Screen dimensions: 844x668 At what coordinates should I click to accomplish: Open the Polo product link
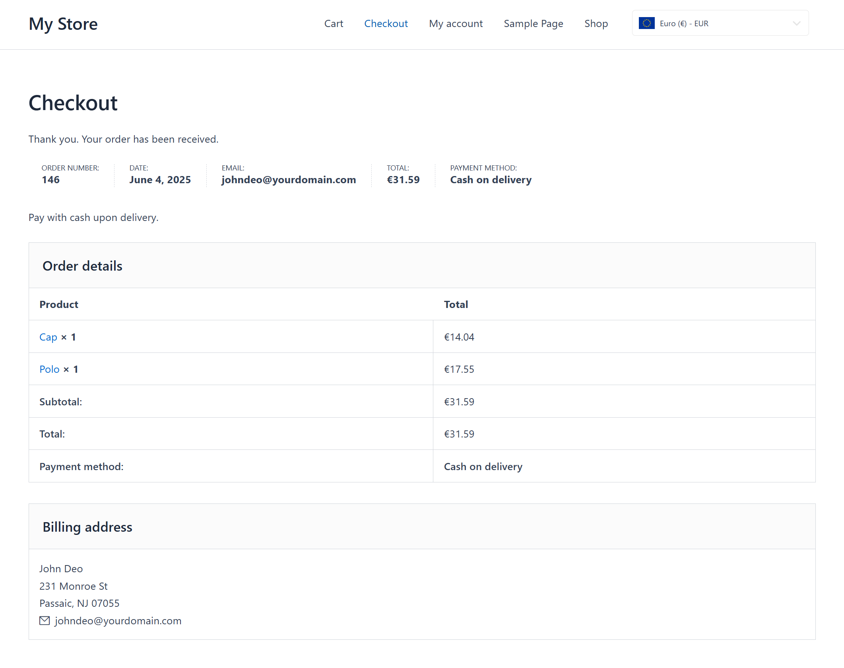[49, 369]
